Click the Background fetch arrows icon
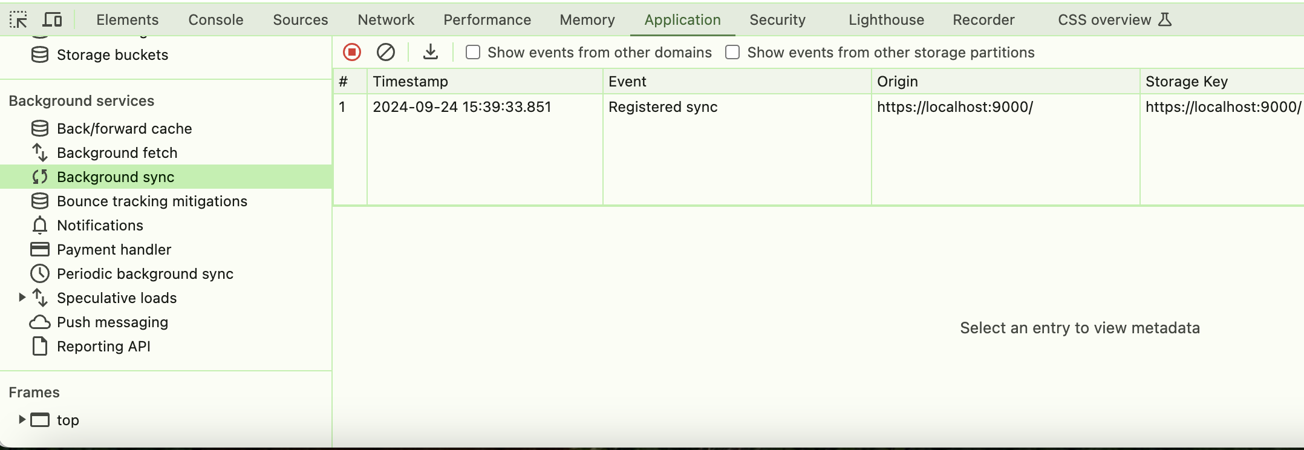Screen dimensions: 1304x450 point(40,153)
